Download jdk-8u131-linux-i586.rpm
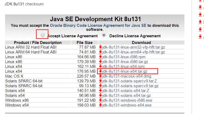 click(124, 57)
